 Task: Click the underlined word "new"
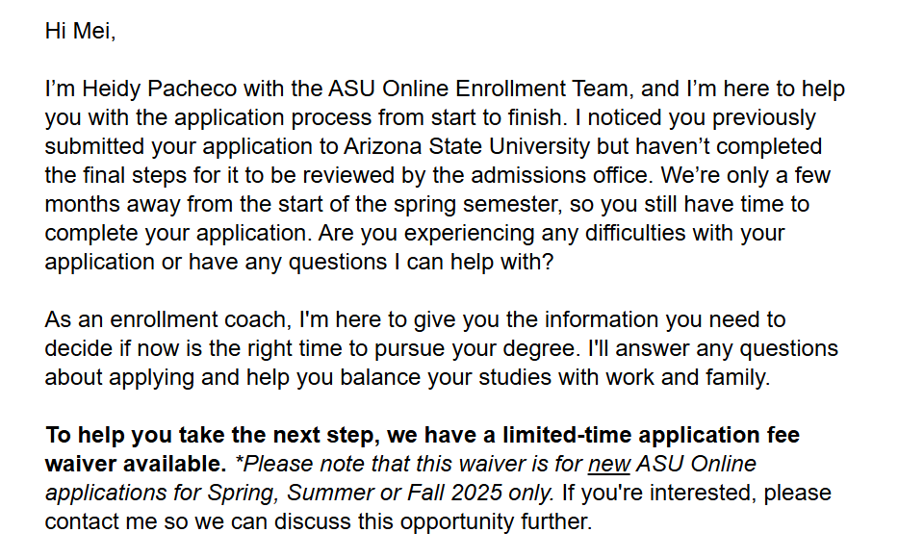(x=608, y=465)
